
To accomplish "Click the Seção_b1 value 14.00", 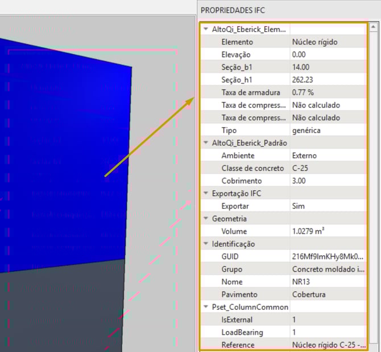I will 327,67.
